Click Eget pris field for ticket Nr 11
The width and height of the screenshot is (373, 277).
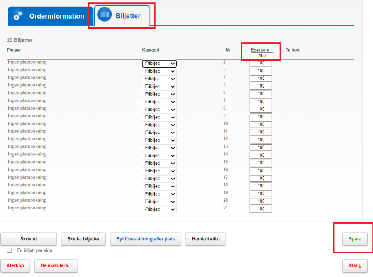click(x=261, y=132)
